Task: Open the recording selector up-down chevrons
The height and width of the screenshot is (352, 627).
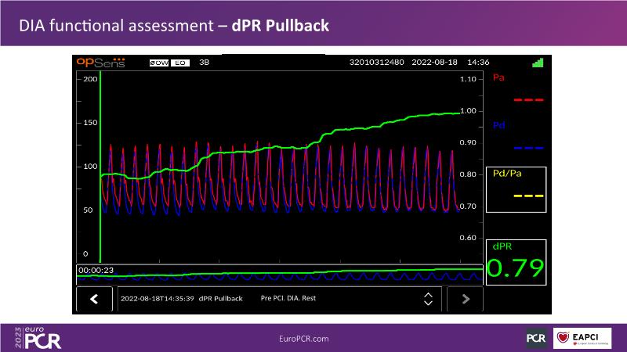Action: pyautogui.click(x=428, y=299)
